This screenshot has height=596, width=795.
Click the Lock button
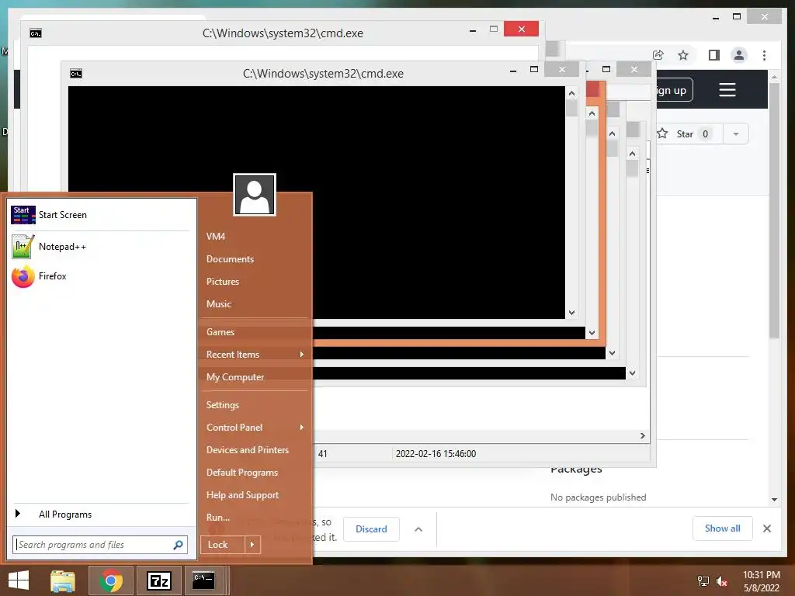point(223,545)
